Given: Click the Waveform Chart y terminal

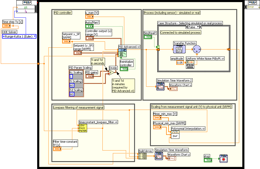Looking at the screenshot, I should 172,158.
